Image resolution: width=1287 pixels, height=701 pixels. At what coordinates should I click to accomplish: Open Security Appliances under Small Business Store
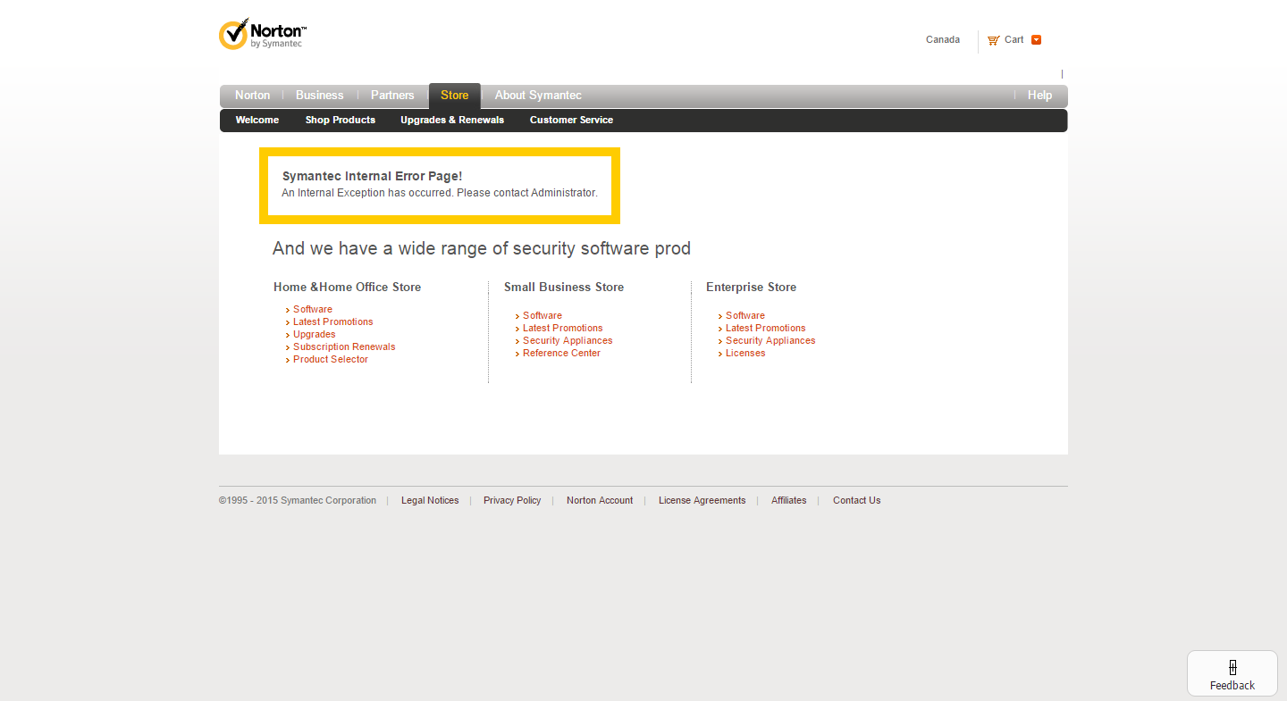(568, 340)
